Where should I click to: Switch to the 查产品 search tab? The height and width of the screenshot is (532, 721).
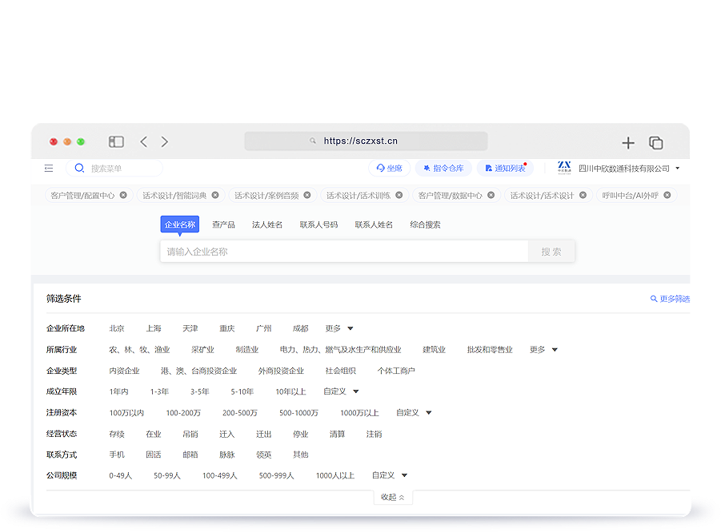click(x=223, y=224)
